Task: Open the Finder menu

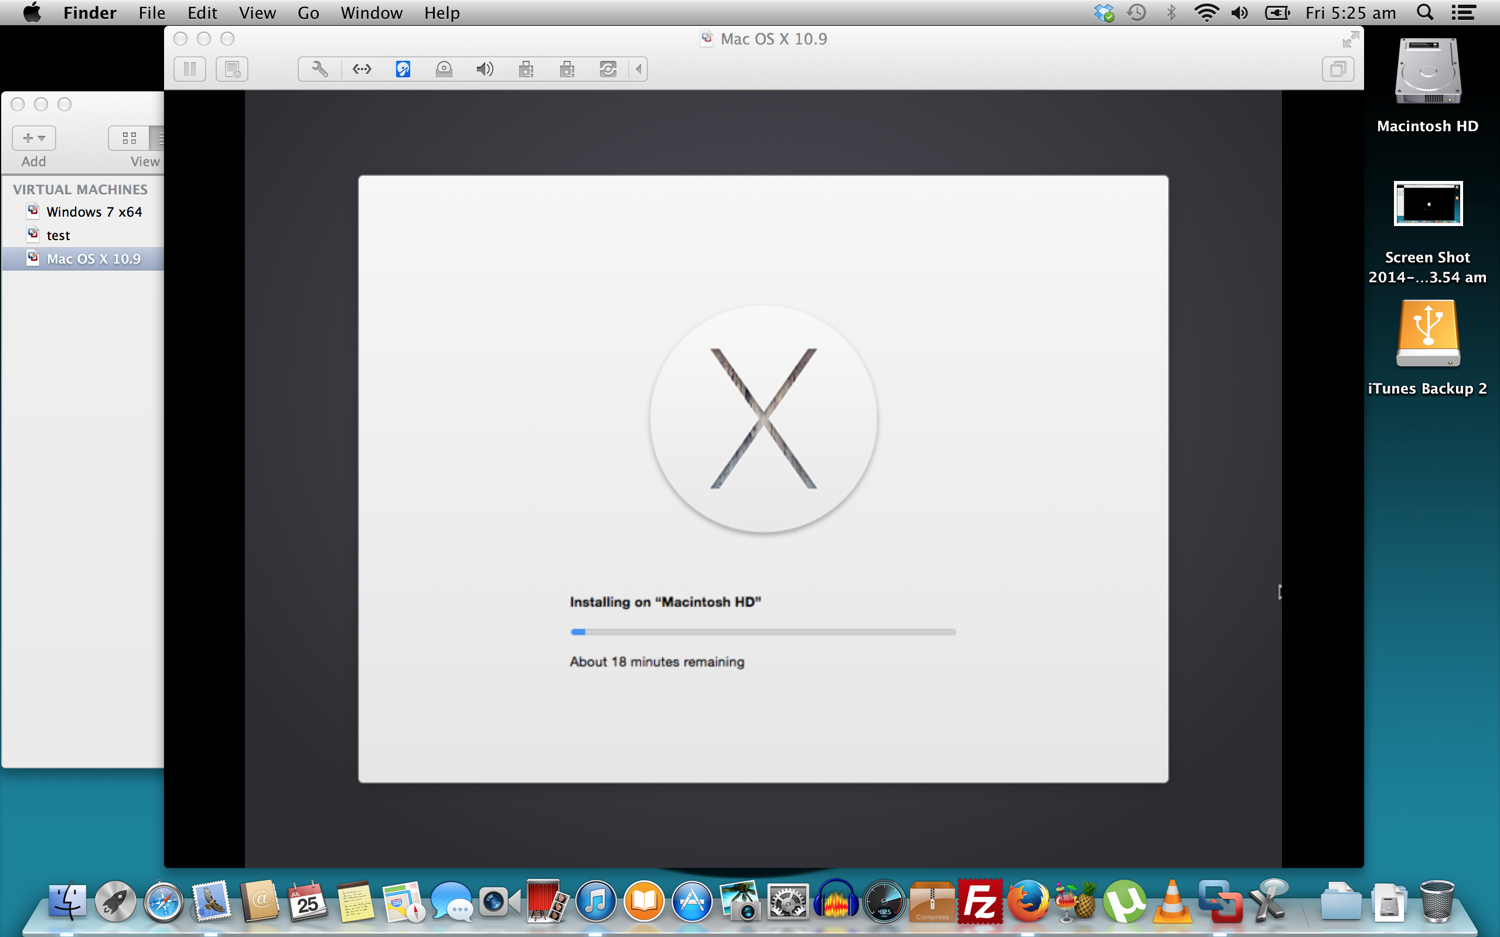Action: click(x=90, y=12)
